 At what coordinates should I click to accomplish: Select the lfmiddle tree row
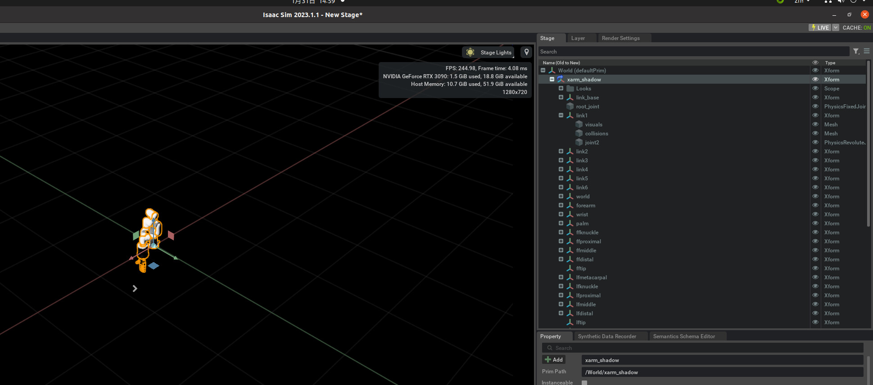click(702, 304)
